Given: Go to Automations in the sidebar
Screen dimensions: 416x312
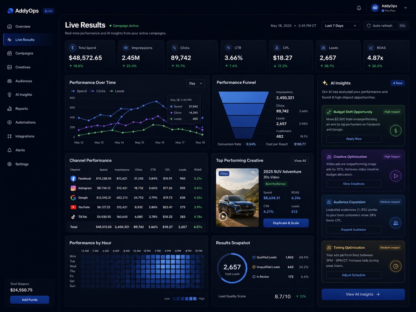Looking at the screenshot, I should [x=28, y=122].
